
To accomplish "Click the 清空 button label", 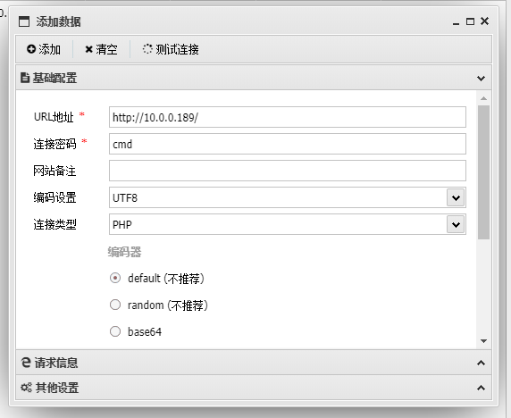I will [x=106, y=49].
